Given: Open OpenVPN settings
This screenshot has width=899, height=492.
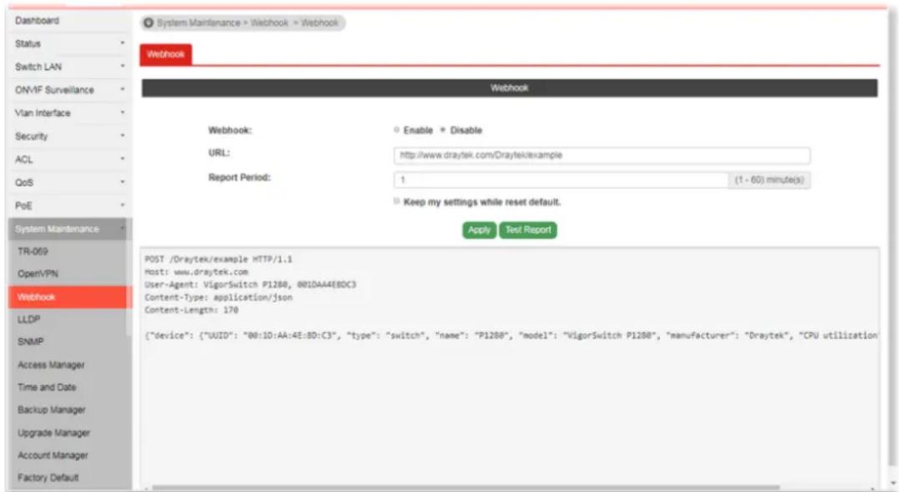Looking at the screenshot, I should pos(38,273).
